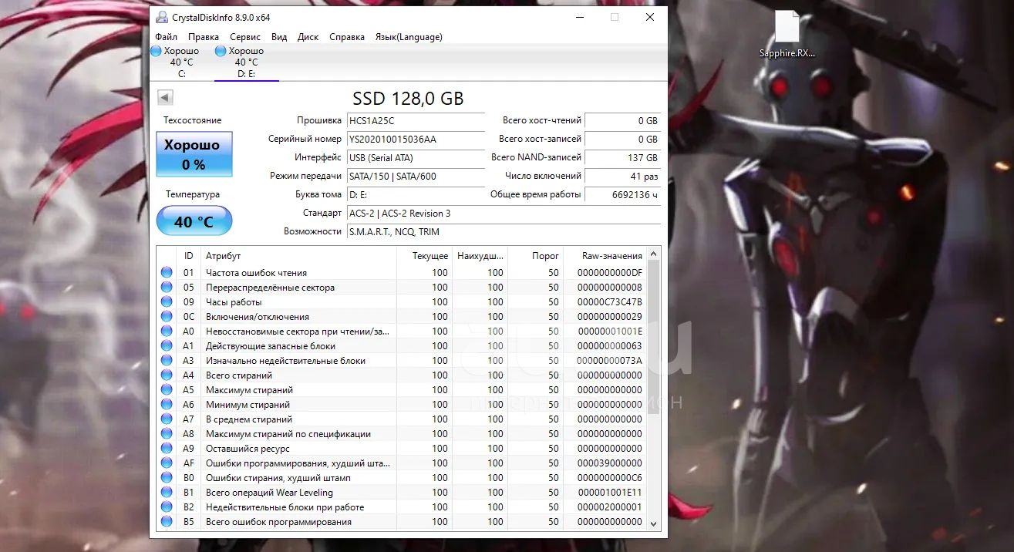Click status icon for Включения/отключения
Screen dimensions: 1014x552
(167, 316)
